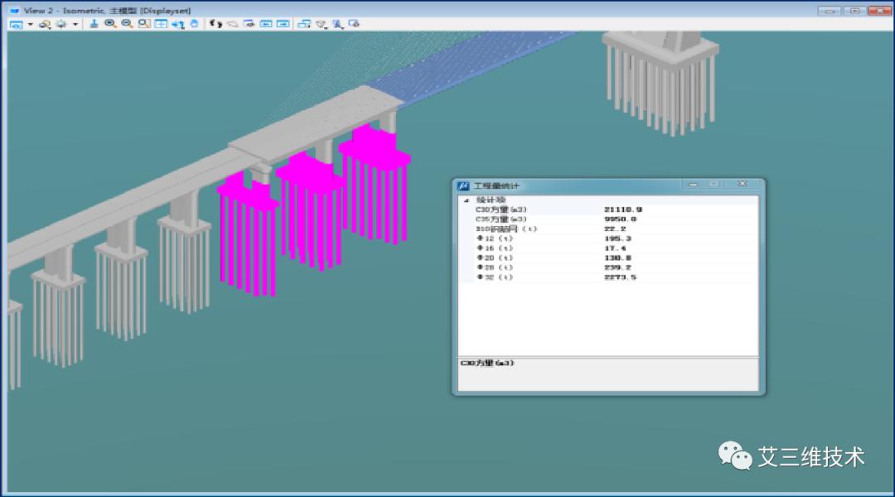Select the Zoom Out magnifier tool
This screenshot has height=497, width=895.
coord(127,24)
